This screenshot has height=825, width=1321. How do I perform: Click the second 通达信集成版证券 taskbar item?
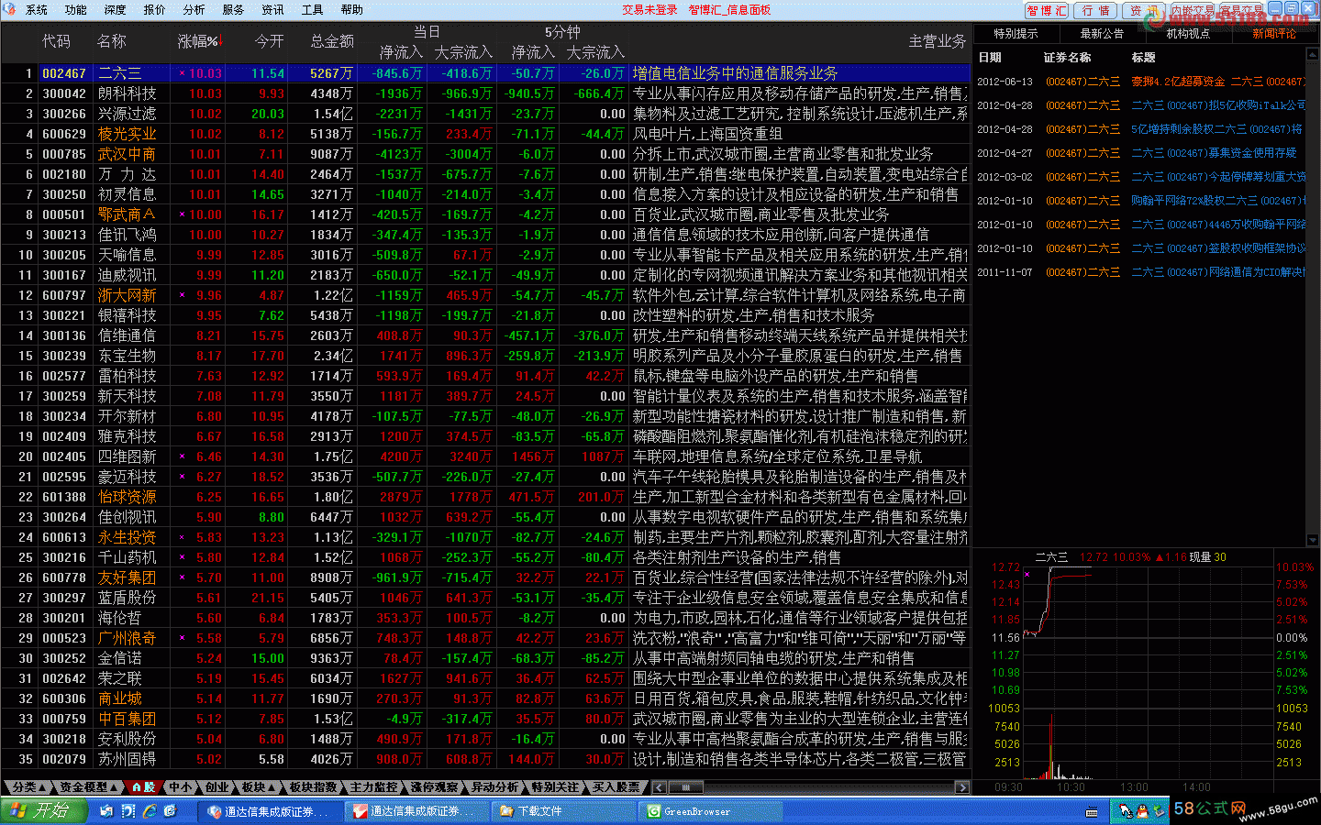tap(416, 811)
